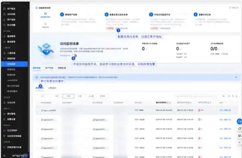
Task: Select 核心文件监控 in the sidebar submenu
Action: pos(13,86)
